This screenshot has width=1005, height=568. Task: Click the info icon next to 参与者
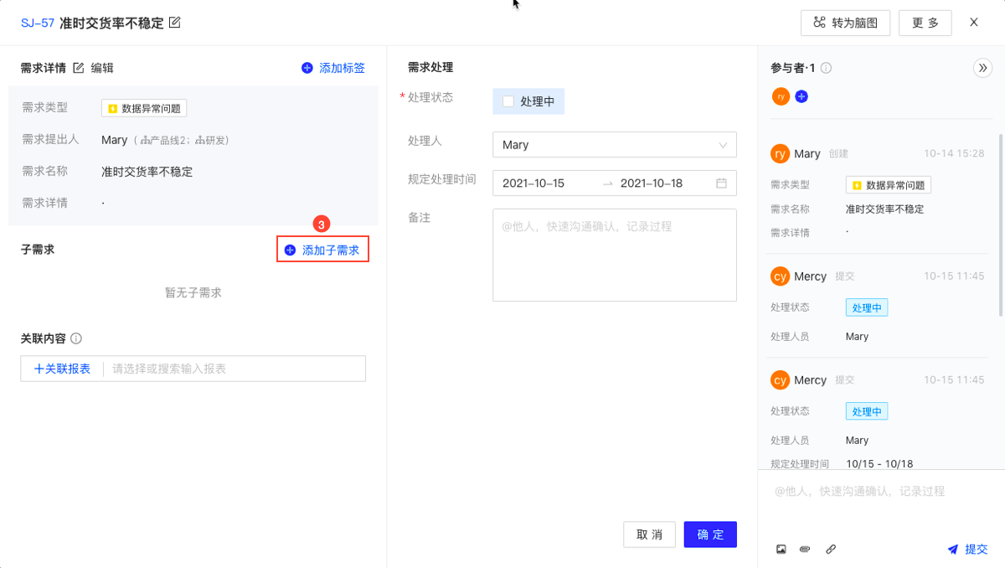pyautogui.click(x=827, y=69)
